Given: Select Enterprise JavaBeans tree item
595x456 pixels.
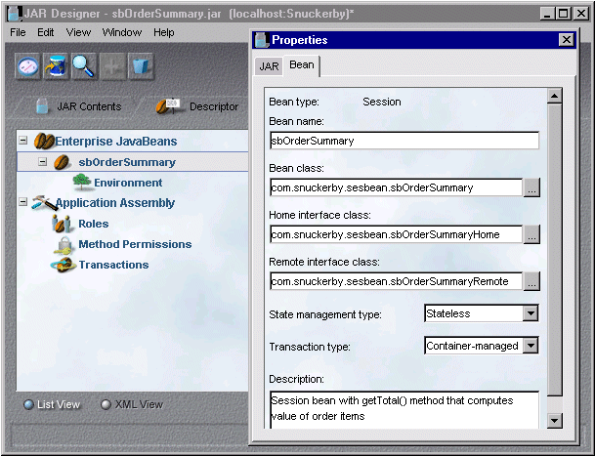Looking at the screenshot, I should [x=116, y=142].
